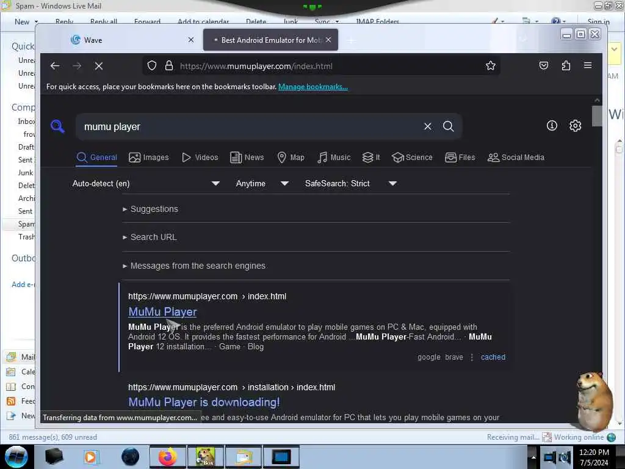Open the Auto-detect (en) language dropdown
625x469 pixels.
point(146,183)
